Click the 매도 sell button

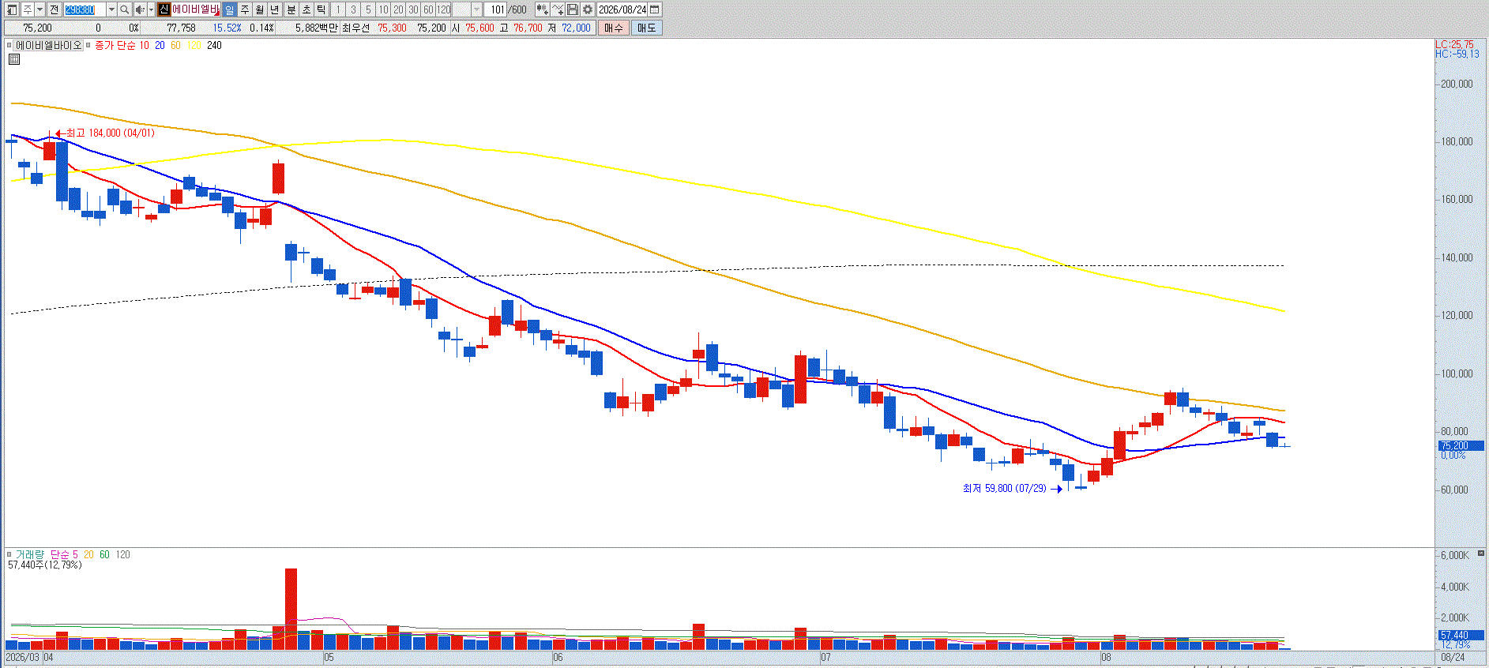click(646, 28)
